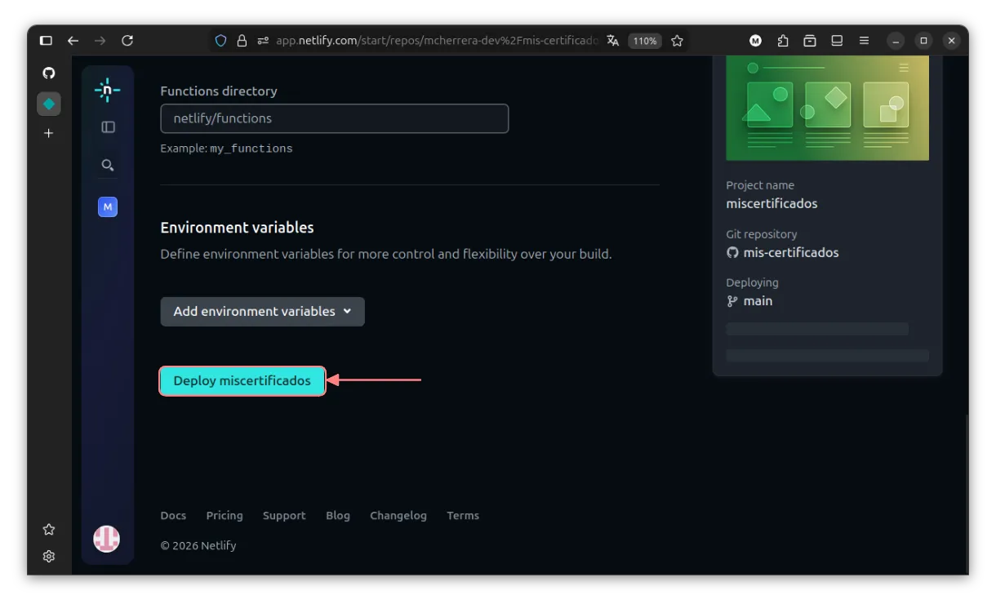Open the Changelog footer link
Screen dimensions: 996x604
click(398, 516)
